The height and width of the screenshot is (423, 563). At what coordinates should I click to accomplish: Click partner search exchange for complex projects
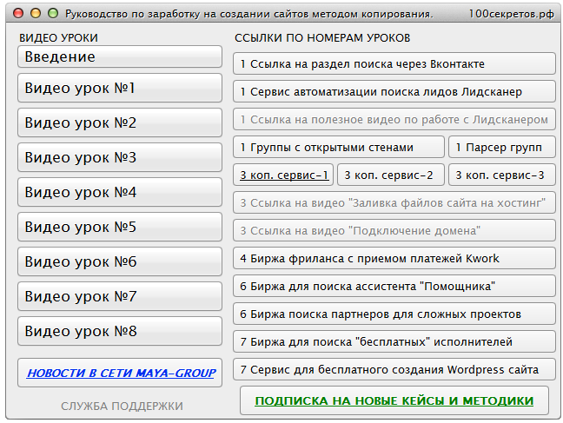pyautogui.click(x=394, y=314)
